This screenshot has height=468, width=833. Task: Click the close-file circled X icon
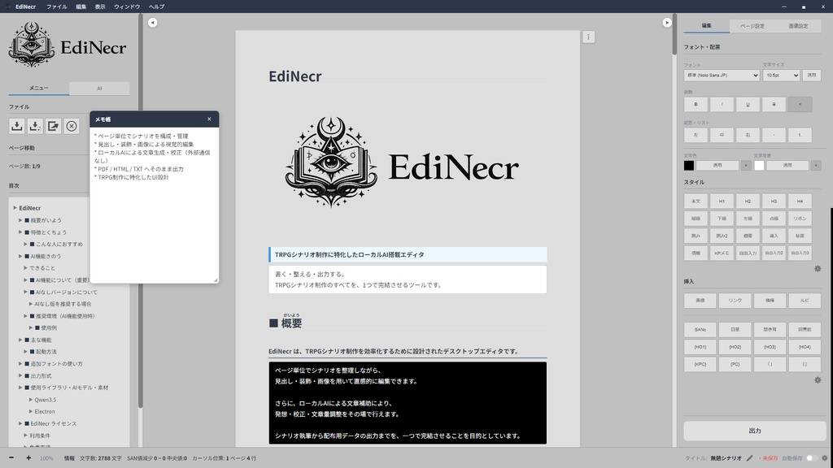(72, 126)
